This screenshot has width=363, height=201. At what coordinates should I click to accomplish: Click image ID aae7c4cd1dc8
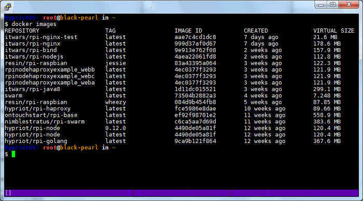195,37
